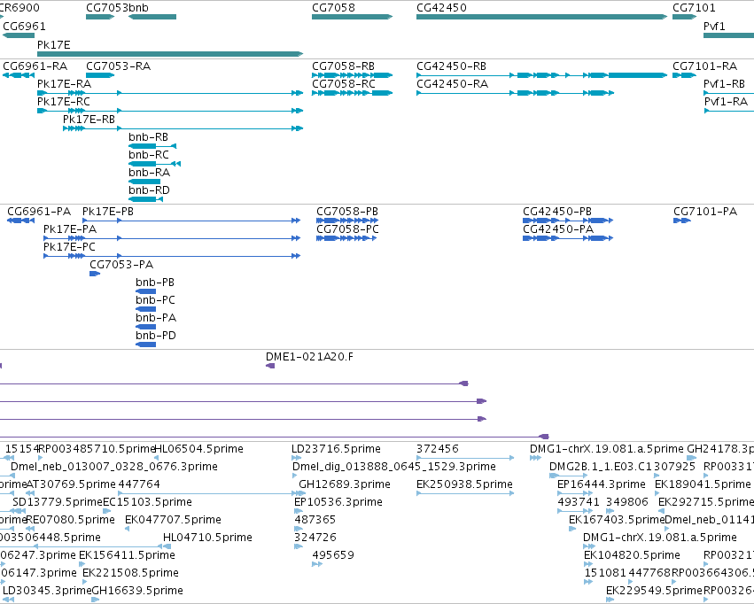Select transcript CG6961-RA
The height and width of the screenshot is (604, 754).
[35, 66]
